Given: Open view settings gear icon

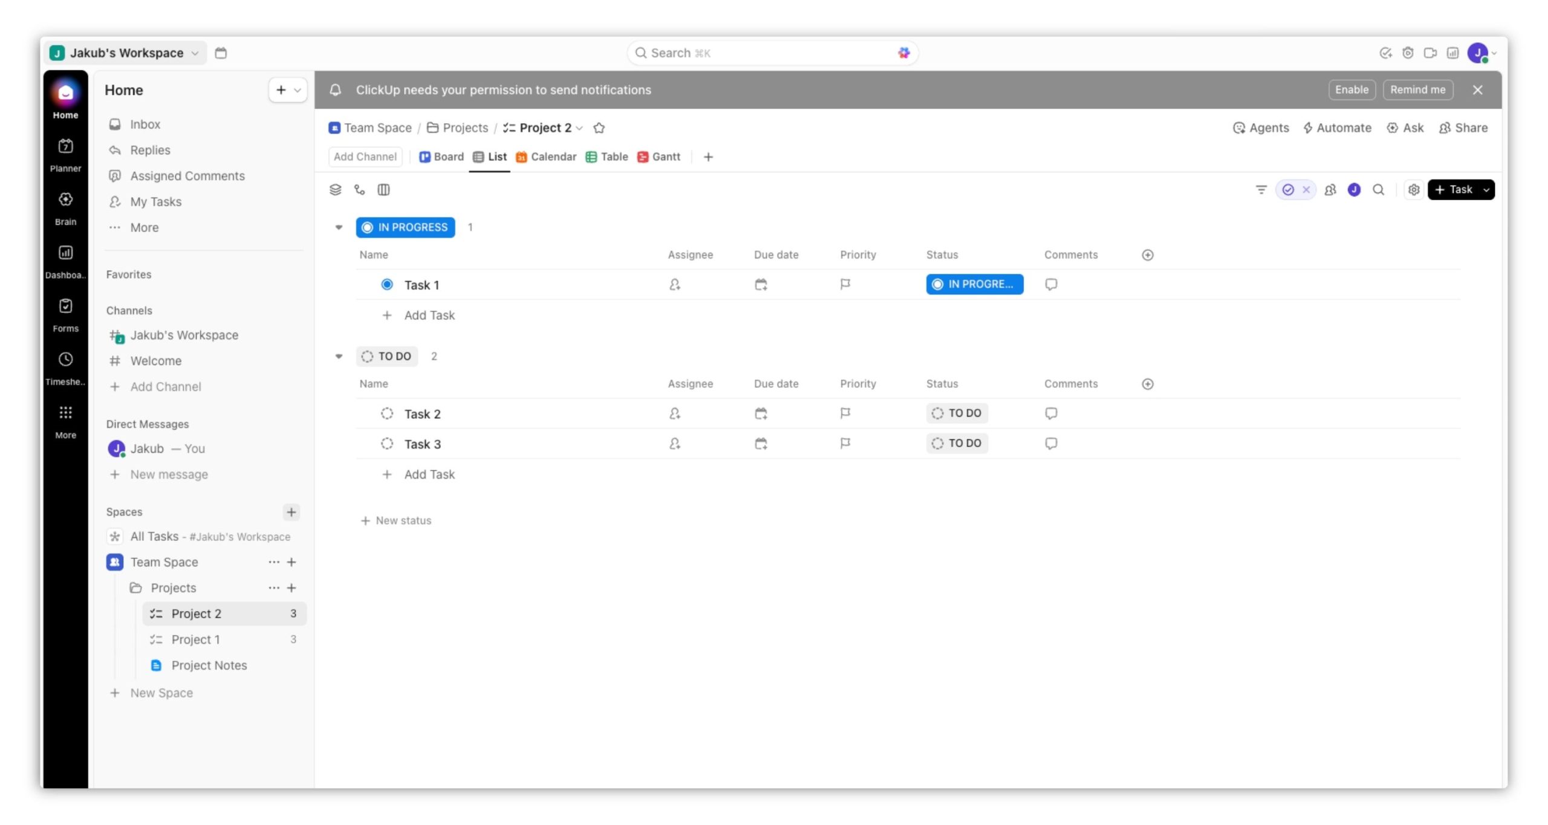Looking at the screenshot, I should click(x=1413, y=190).
